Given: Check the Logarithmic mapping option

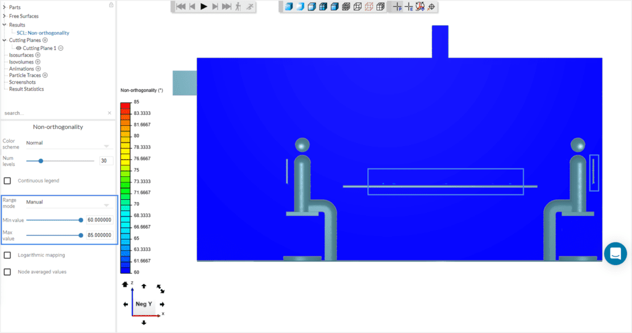Looking at the screenshot, I should point(7,255).
